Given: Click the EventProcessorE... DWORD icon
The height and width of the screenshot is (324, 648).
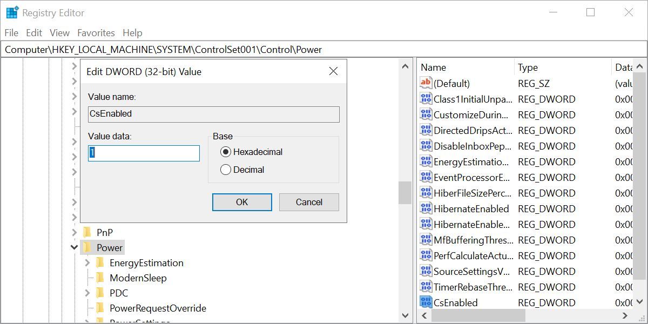Looking at the screenshot, I should 426,177.
